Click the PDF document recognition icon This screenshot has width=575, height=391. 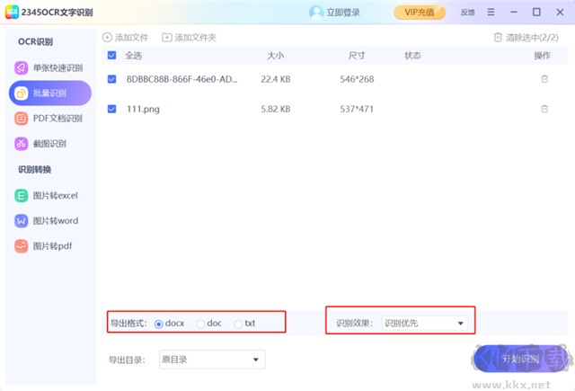[22, 119]
